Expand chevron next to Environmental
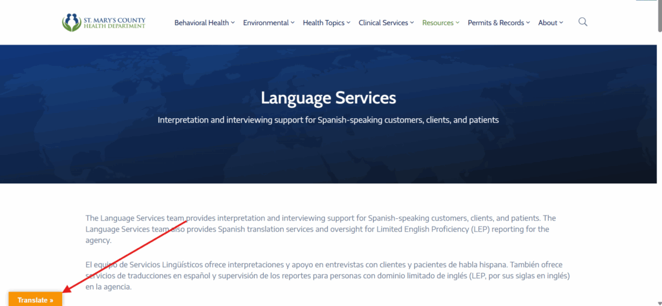Viewport: 662px width, 306px height. [293, 23]
